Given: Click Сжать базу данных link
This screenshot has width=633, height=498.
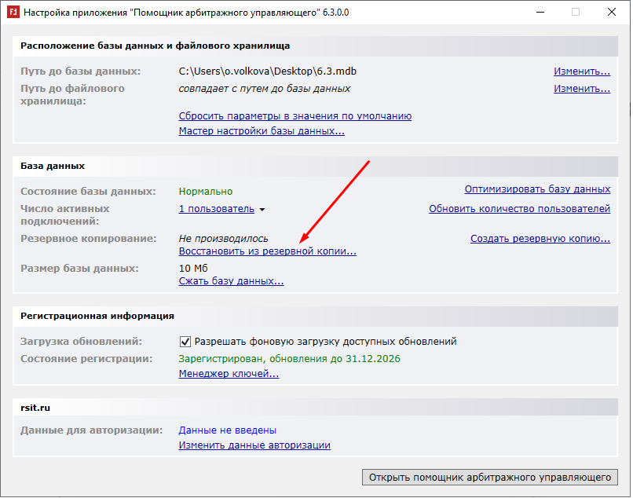Looking at the screenshot, I should [232, 281].
